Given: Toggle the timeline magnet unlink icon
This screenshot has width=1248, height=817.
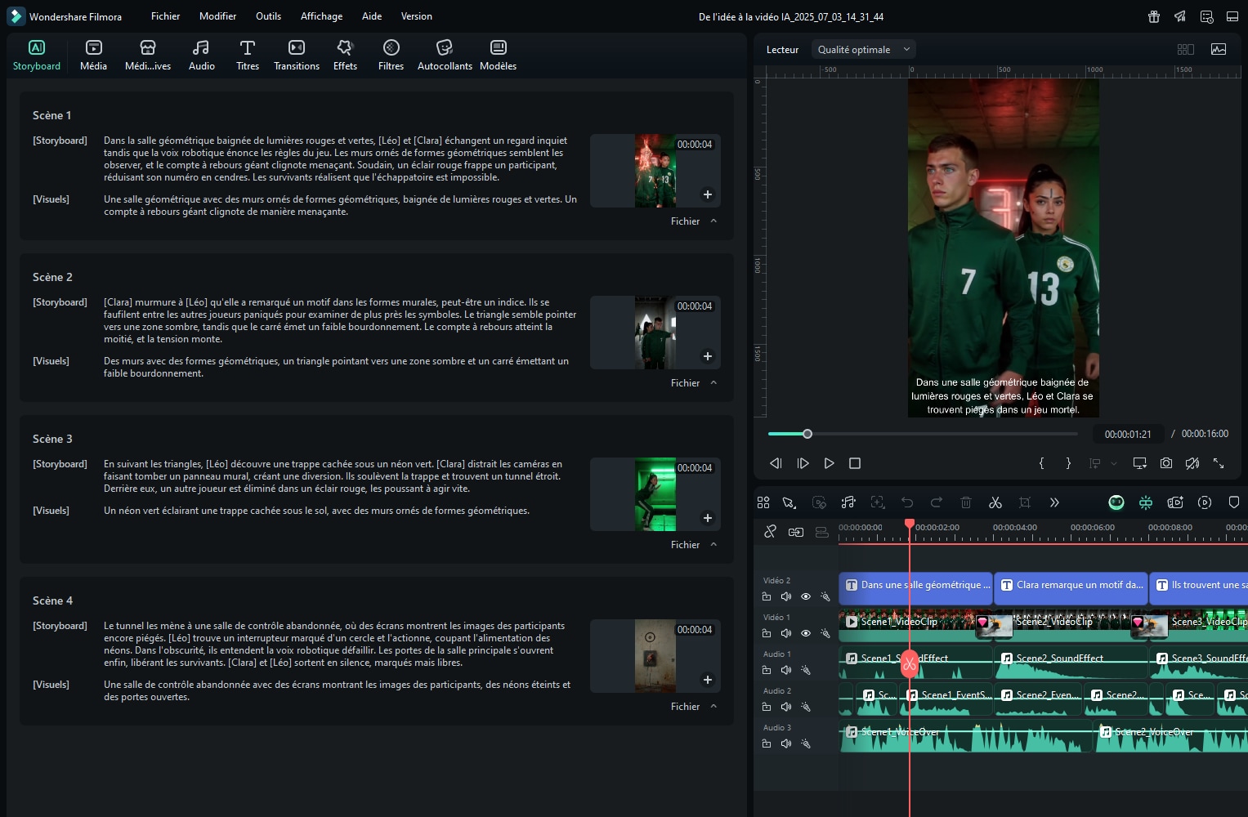Looking at the screenshot, I should (x=770, y=532).
